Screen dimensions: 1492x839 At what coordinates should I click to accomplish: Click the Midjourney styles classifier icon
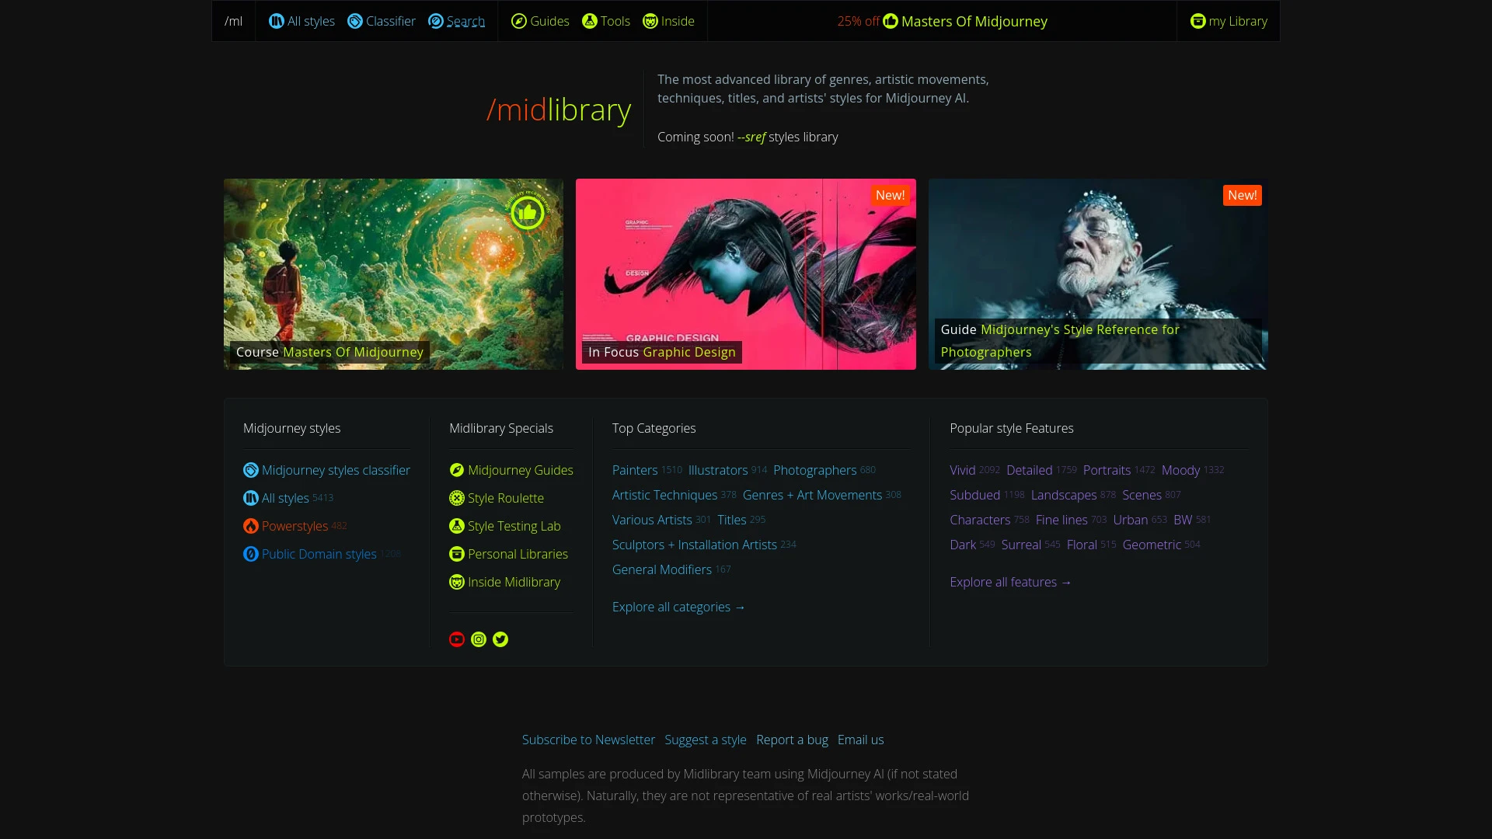click(x=251, y=469)
